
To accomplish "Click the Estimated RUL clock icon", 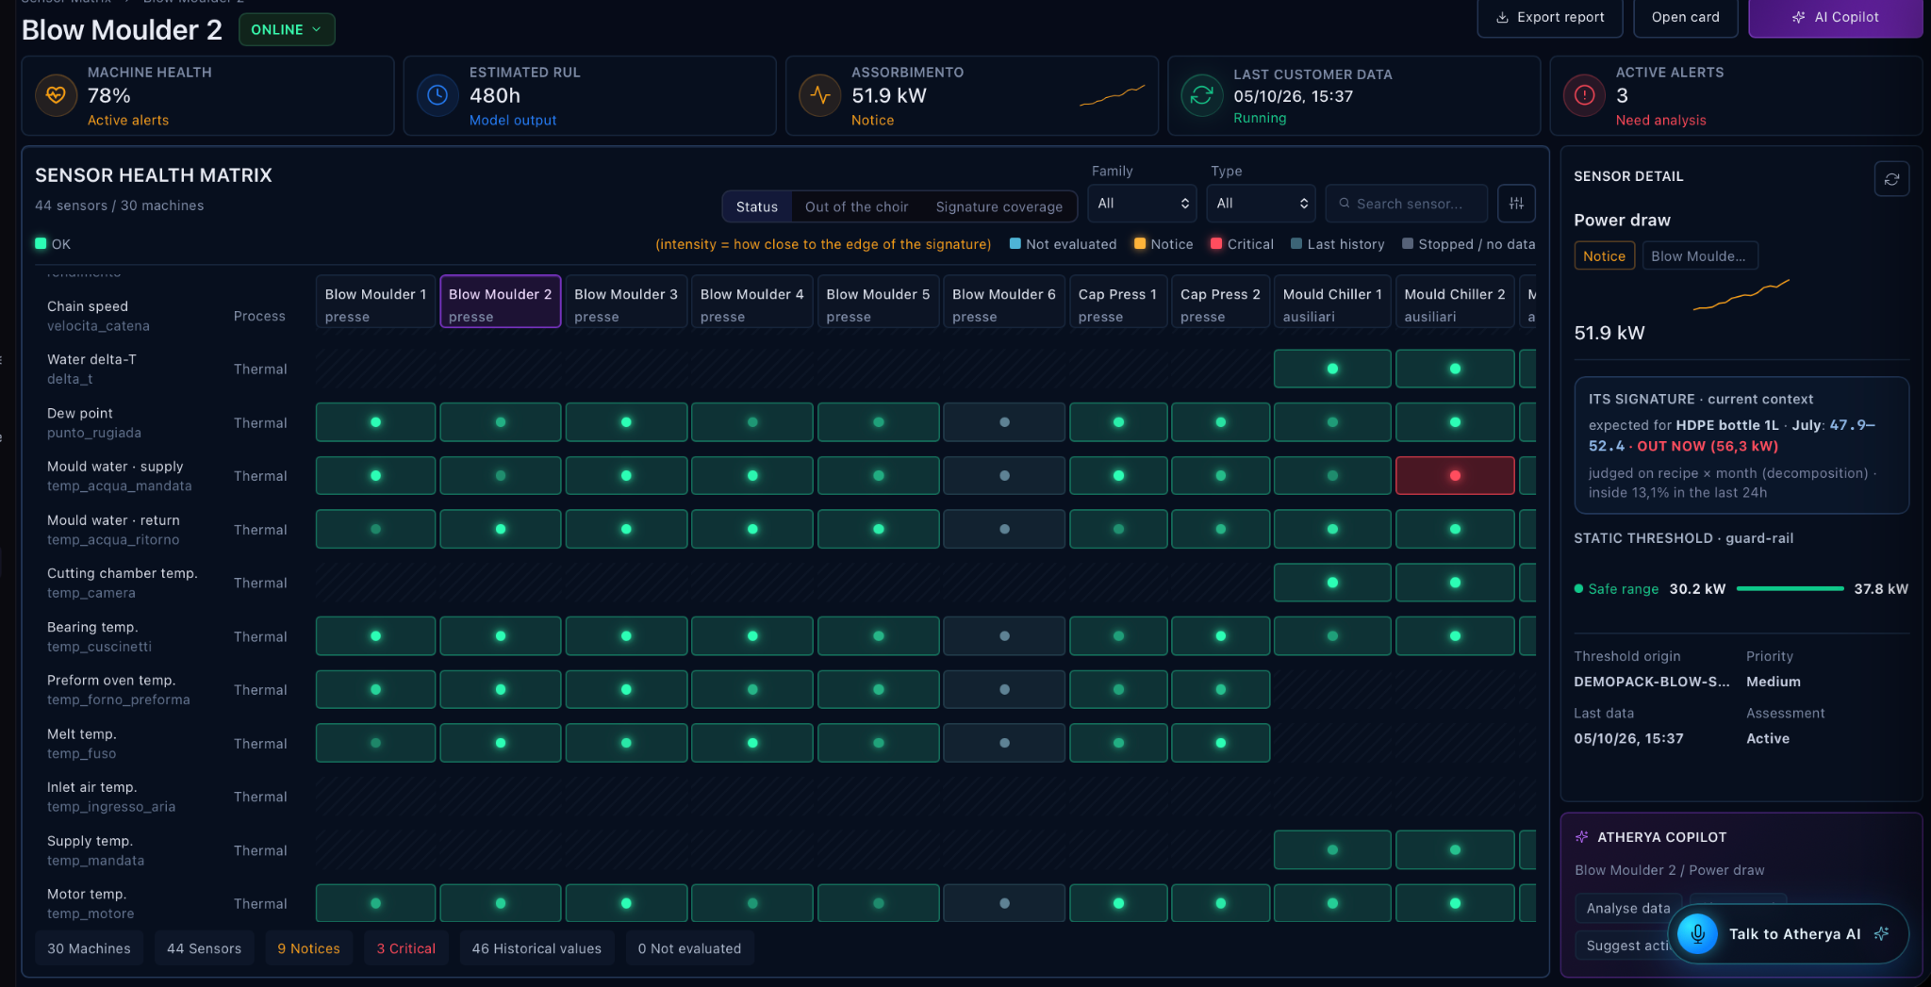I will click(437, 95).
